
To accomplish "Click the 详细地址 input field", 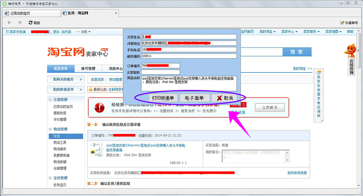I will [189, 43].
